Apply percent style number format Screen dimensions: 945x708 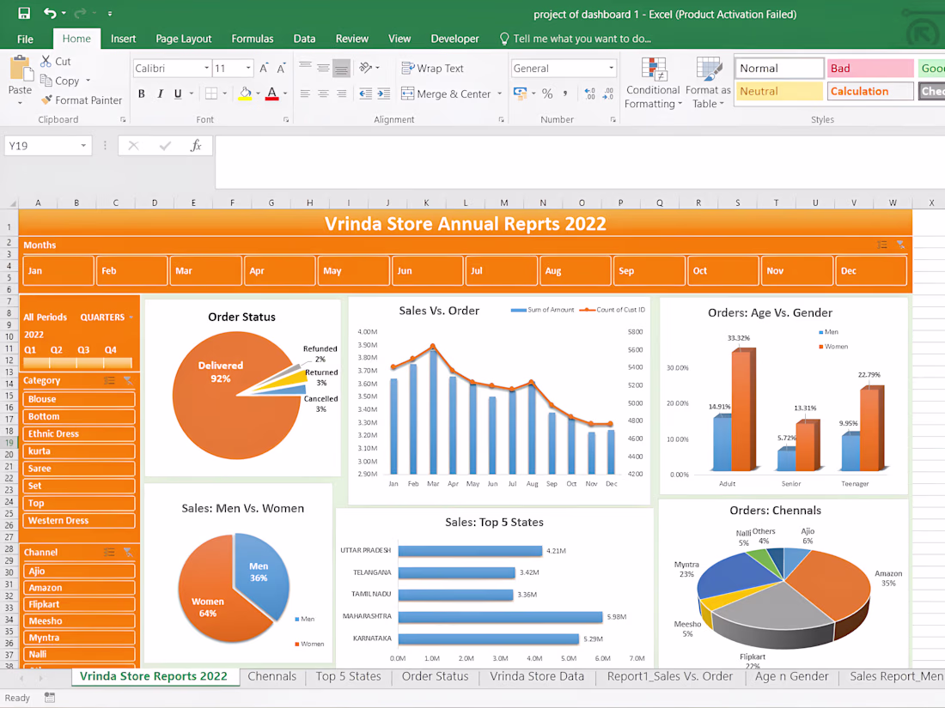546,94
